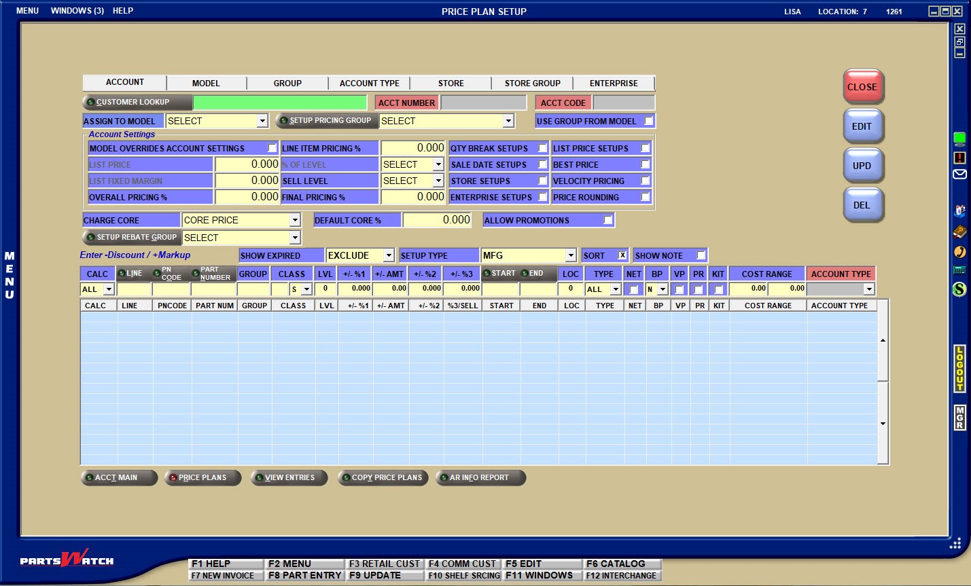Viewport: 971px width, 586px height.
Task: Click the mail envelope icon in sidebar
Action: click(959, 175)
